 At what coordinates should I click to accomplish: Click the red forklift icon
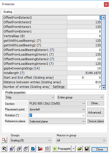click(x=40, y=149)
